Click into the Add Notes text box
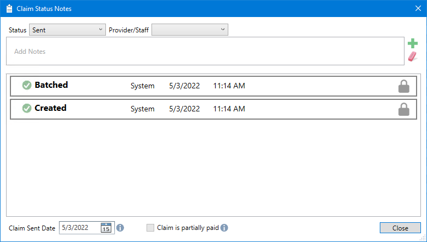The image size is (427, 242). (205, 51)
